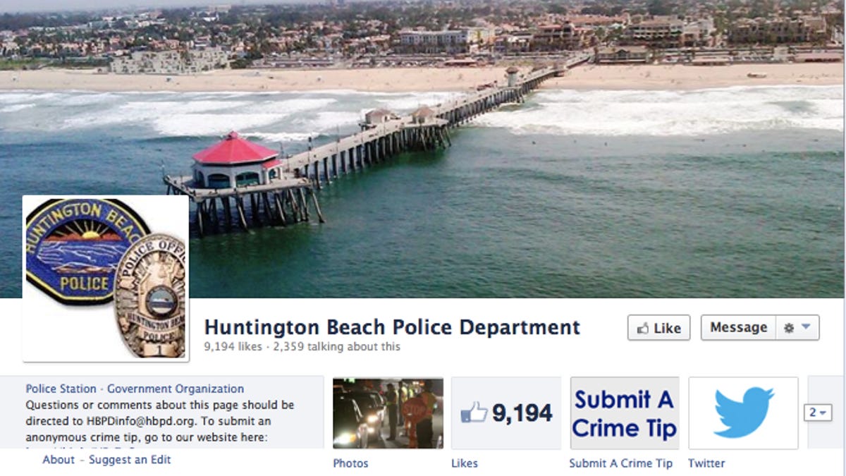This screenshot has width=846, height=476.
Task: Click the Twitter bird icon tile
Action: point(743,413)
